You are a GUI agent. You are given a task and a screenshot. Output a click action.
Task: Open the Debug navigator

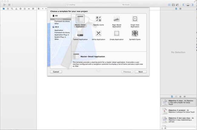coord(25,9)
